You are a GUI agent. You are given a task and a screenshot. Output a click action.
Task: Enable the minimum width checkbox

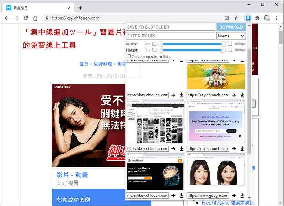[155, 44]
